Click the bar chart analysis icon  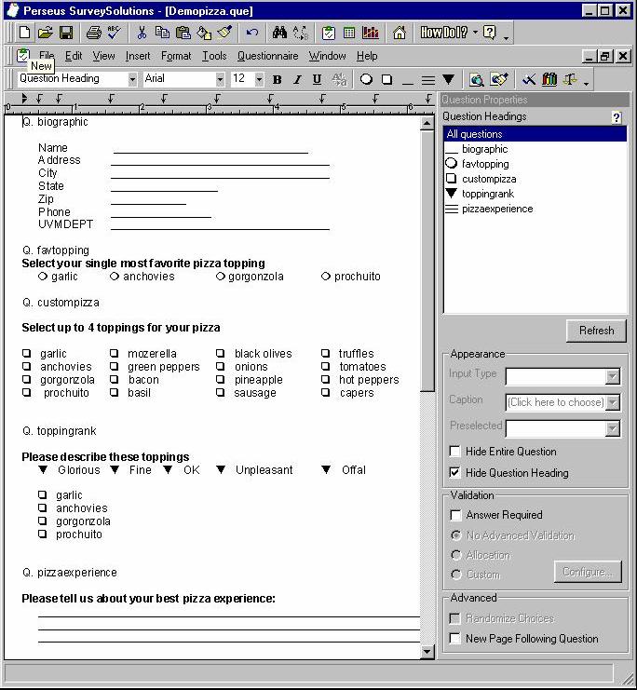click(x=371, y=33)
